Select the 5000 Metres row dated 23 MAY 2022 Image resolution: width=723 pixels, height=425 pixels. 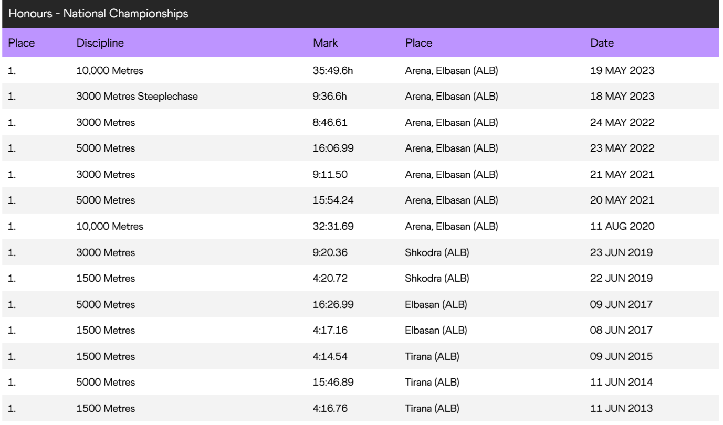click(106, 148)
